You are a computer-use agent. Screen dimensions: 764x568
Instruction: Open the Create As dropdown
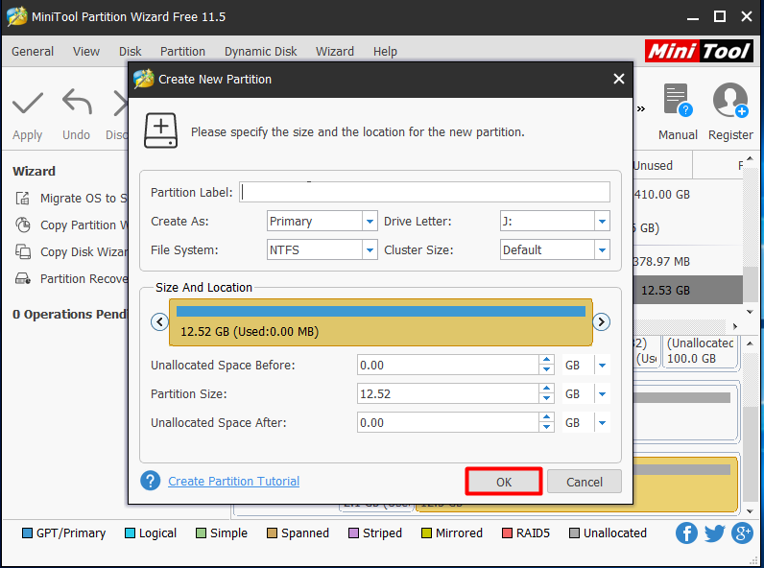[x=370, y=222]
